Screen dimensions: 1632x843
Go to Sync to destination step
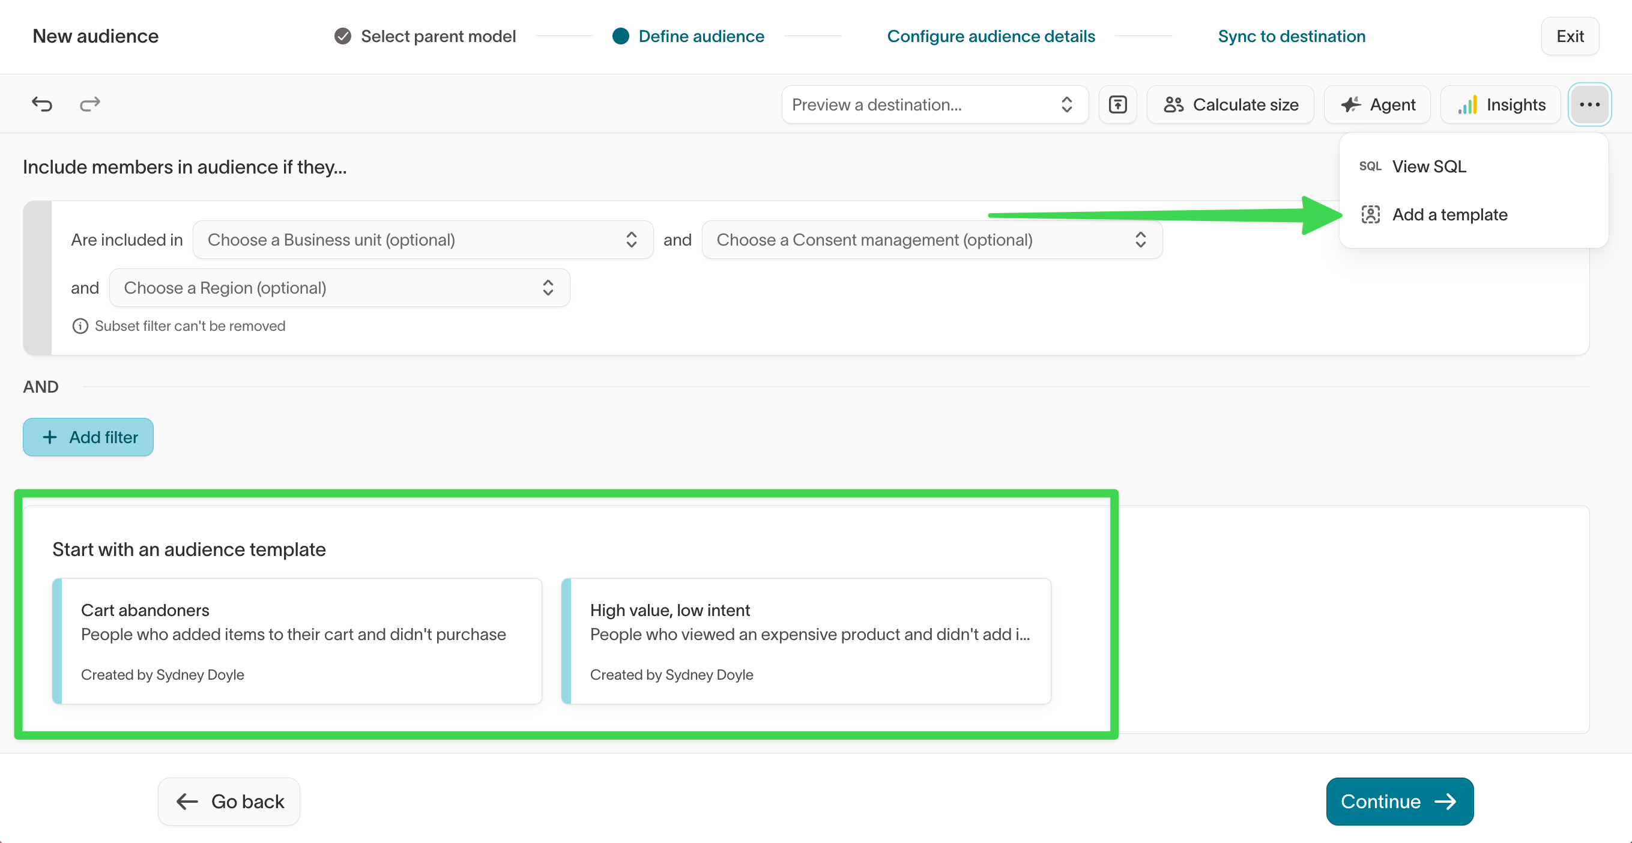click(x=1291, y=36)
